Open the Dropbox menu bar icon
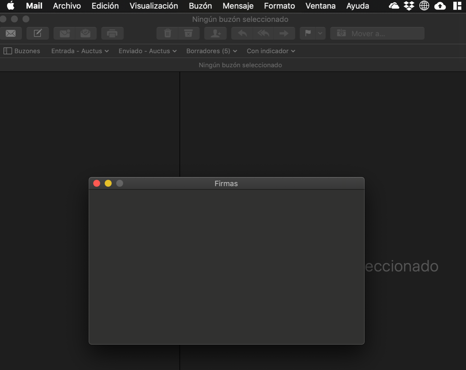This screenshot has width=466, height=370. tap(409, 6)
